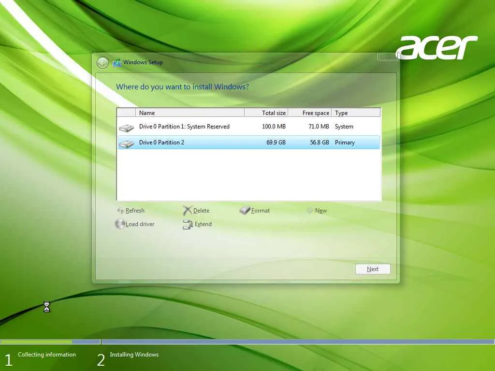Select the Drive 0 Partition 2 row
Screen dimensions: 495x371
pos(249,143)
